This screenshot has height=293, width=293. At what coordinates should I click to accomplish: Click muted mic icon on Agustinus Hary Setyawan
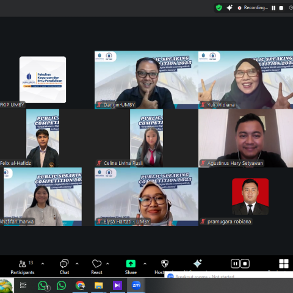(x=203, y=163)
